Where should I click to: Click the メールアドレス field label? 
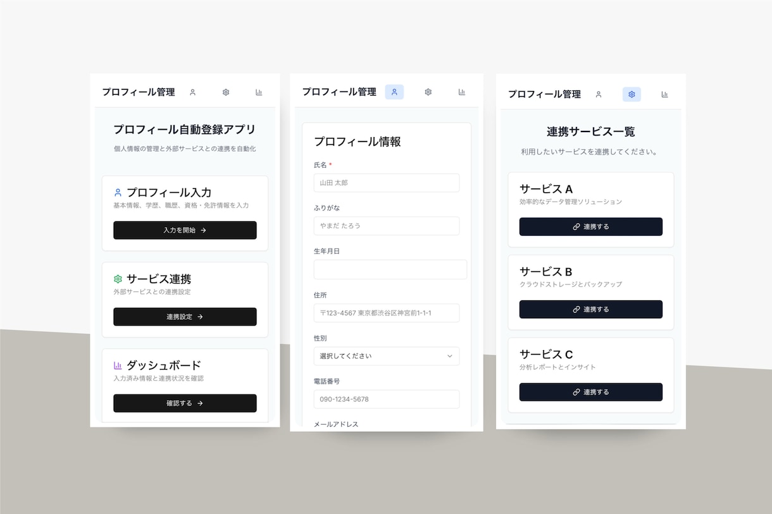click(x=336, y=424)
